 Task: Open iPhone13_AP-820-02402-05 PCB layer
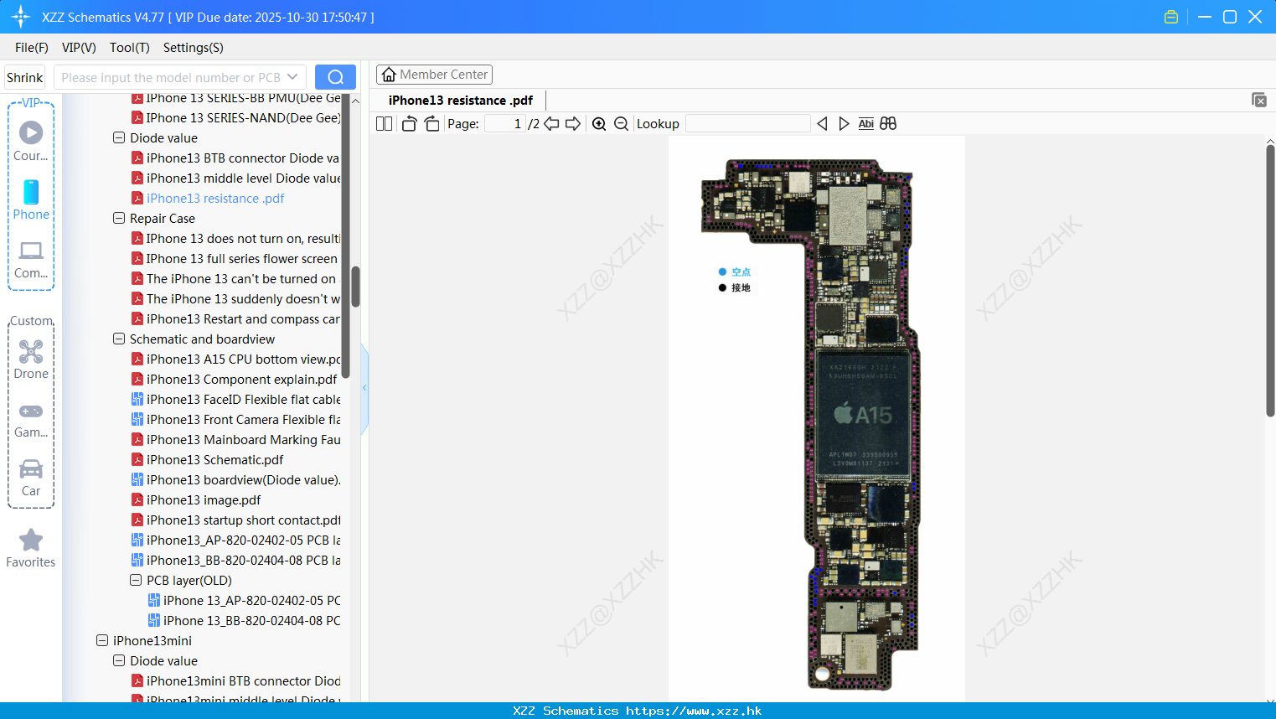tap(243, 540)
